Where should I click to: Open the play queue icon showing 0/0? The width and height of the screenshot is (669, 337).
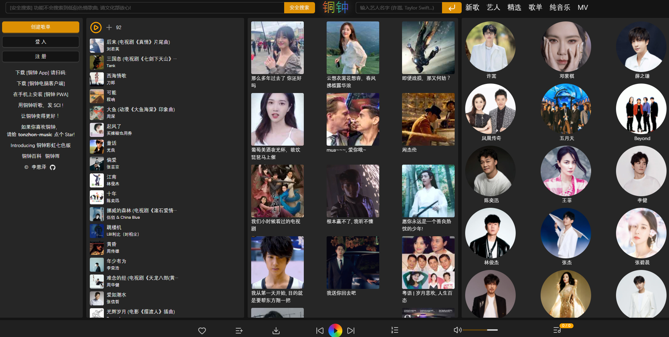[x=557, y=330]
